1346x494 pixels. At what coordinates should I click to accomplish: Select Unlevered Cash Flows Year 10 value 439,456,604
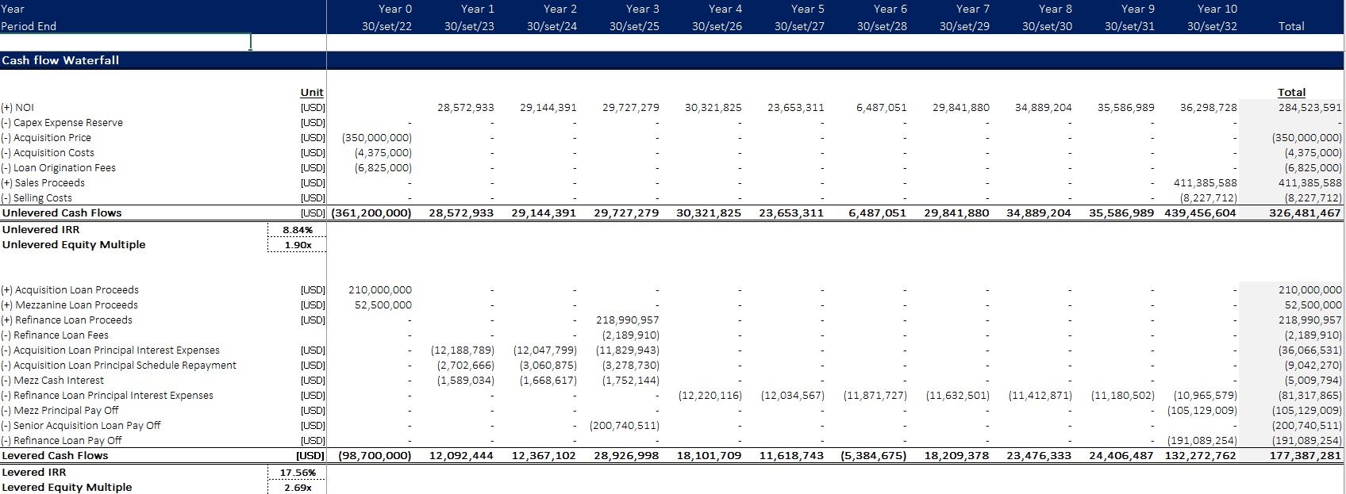coord(1200,213)
